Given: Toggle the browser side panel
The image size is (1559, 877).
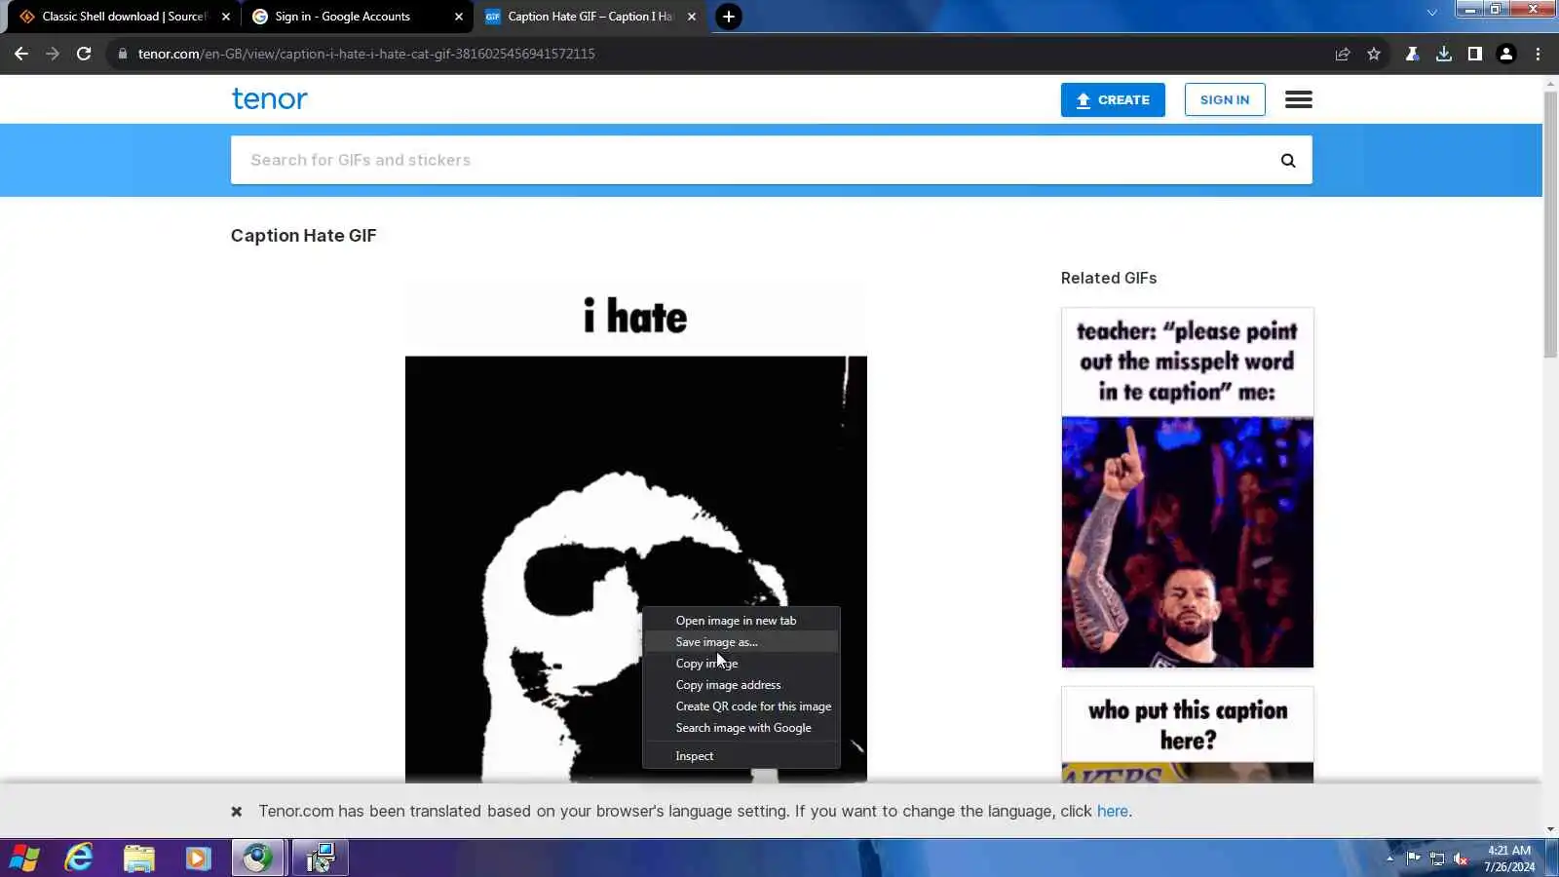Looking at the screenshot, I should coord(1475,54).
